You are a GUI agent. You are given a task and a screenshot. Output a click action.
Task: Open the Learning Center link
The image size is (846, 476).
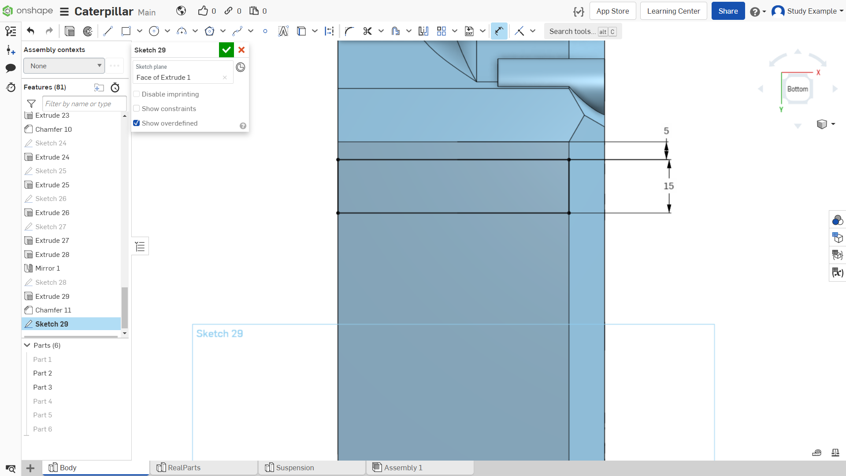coord(673,11)
